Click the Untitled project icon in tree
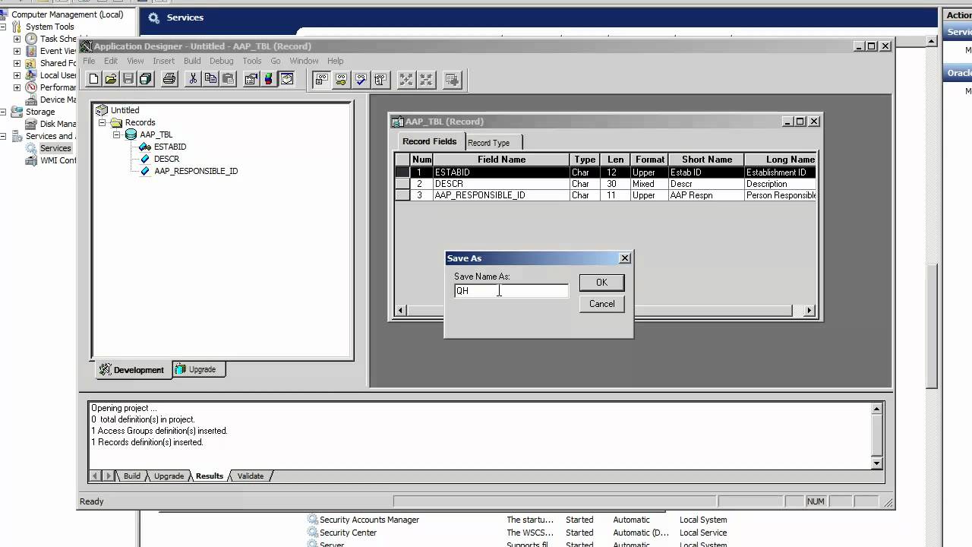This screenshot has width=972, height=547. (102, 110)
